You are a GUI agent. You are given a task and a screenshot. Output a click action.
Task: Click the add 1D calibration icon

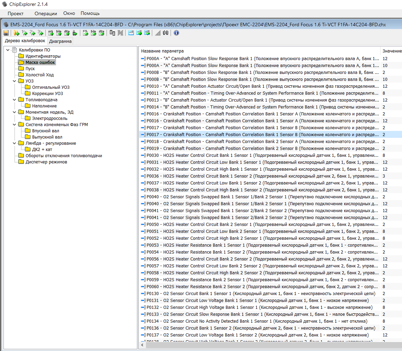pyautogui.click(x=24, y=33)
